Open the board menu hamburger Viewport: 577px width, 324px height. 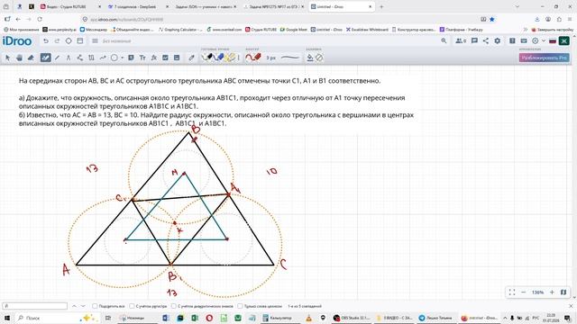pyautogui.click(x=95, y=41)
